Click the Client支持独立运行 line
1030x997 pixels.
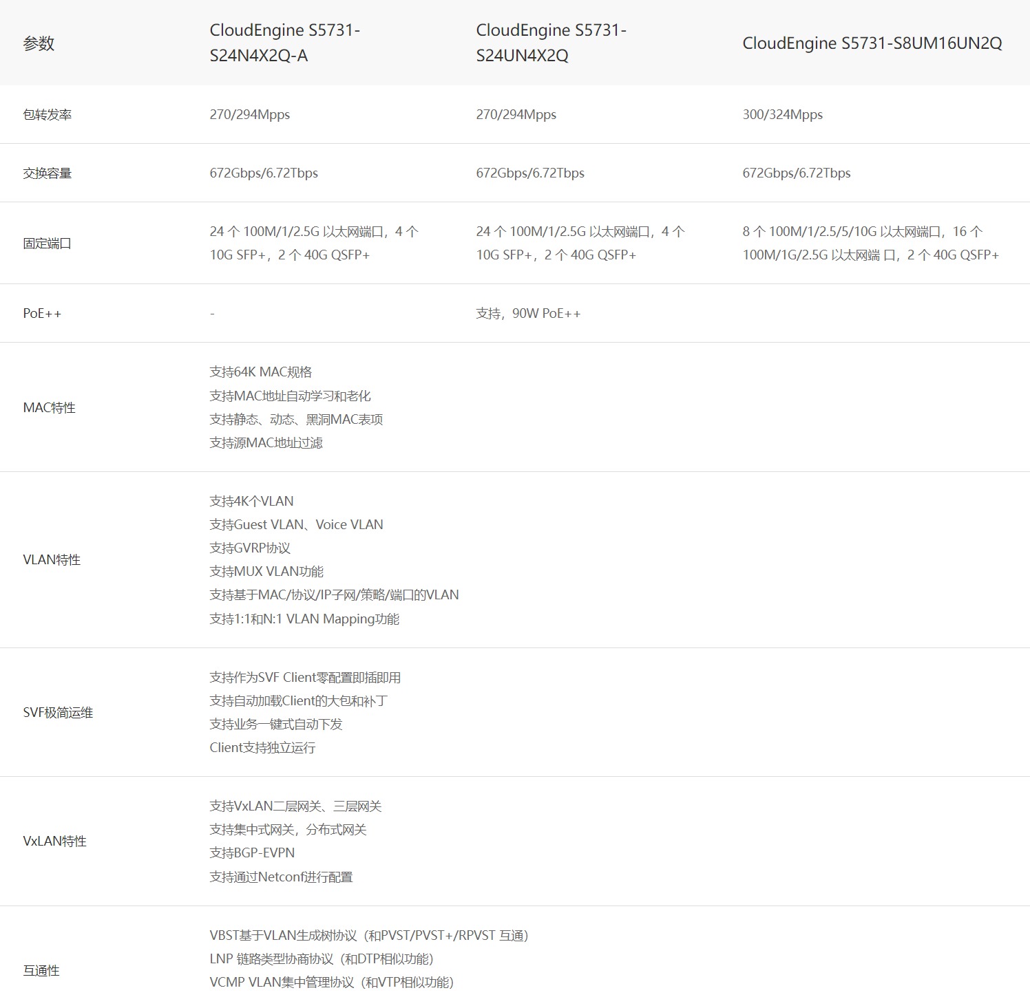point(262,748)
